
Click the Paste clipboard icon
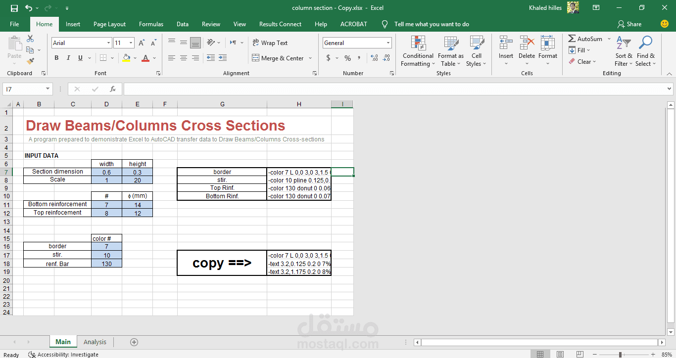[14, 43]
